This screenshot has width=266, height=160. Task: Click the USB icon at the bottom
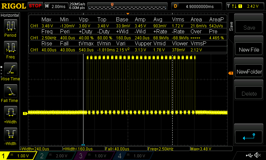(x=249, y=155)
